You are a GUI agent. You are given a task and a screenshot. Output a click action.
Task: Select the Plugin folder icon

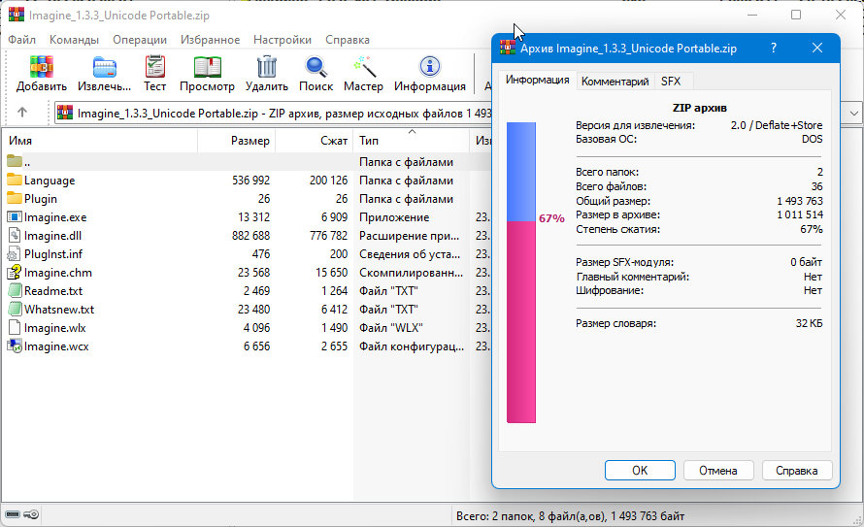[15, 198]
